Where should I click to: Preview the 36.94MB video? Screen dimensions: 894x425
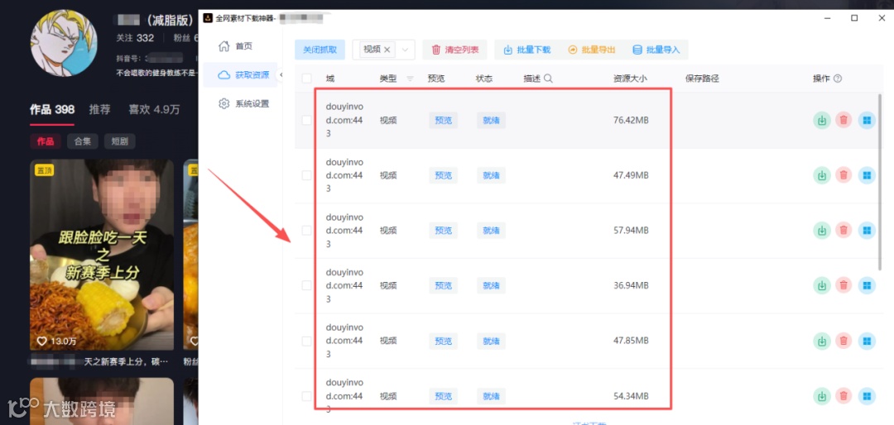[x=443, y=285]
